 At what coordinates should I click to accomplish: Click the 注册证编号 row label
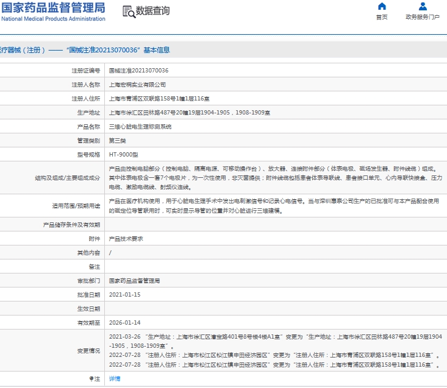(86, 71)
